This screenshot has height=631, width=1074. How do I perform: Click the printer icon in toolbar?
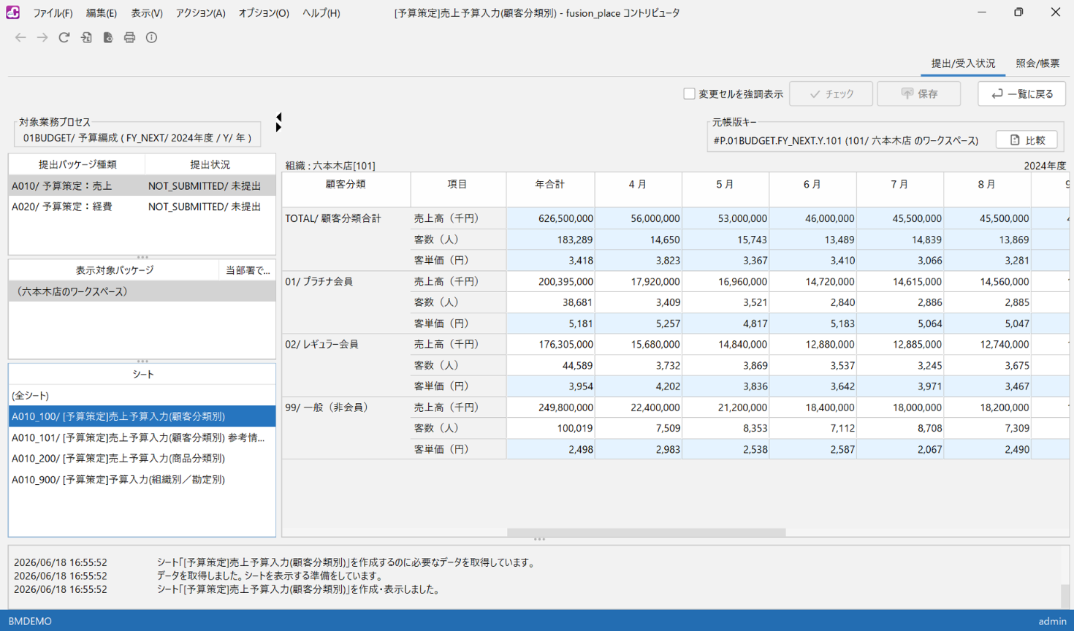(x=129, y=37)
